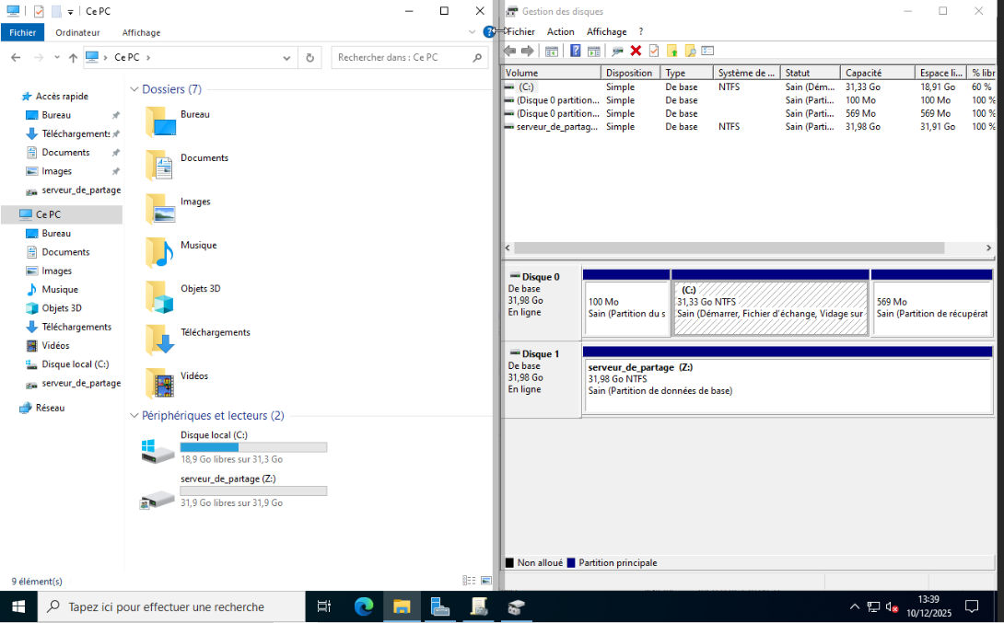Switch to large icons view in File Explorer
Viewport: 1004px width, 623px height.
click(485, 581)
